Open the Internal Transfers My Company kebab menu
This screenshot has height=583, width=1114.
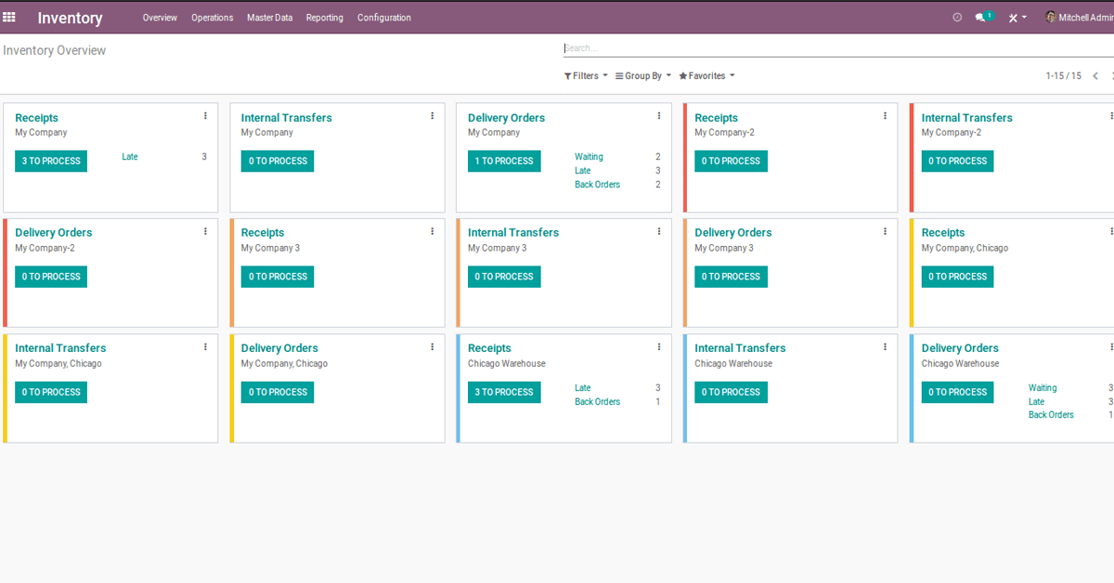pos(432,115)
